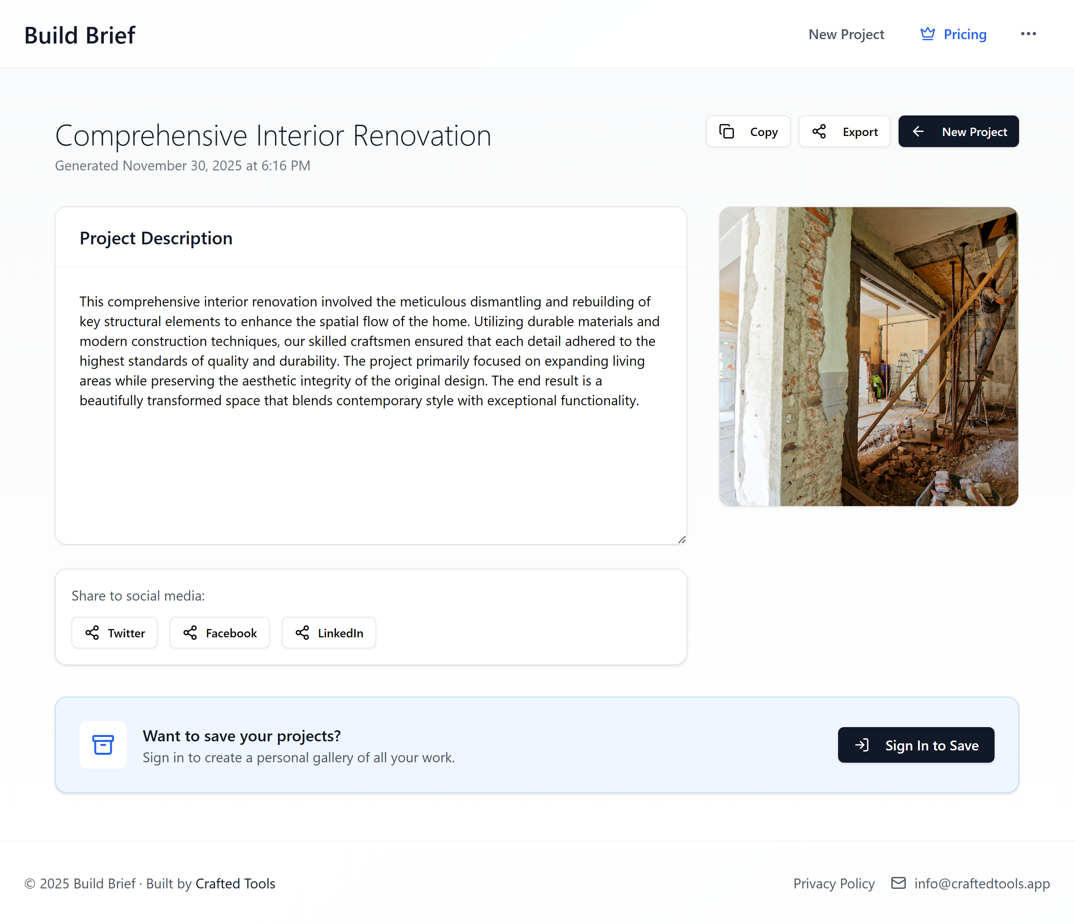Click the archive box icon in the save banner

[103, 745]
